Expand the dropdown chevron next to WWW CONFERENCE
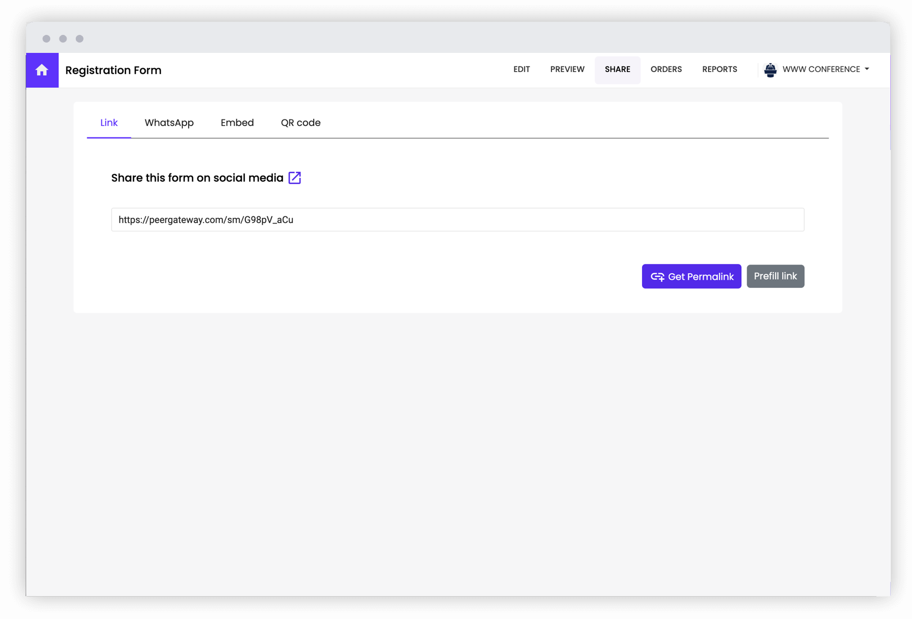 (867, 70)
